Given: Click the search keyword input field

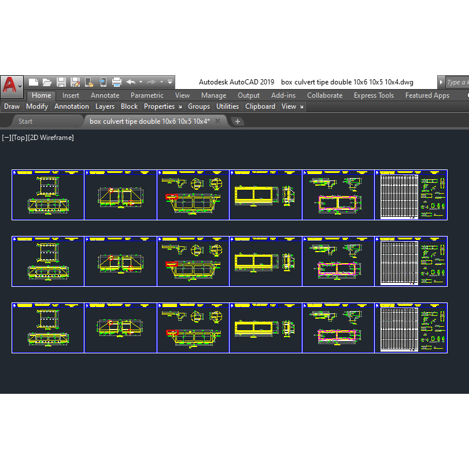Looking at the screenshot, I should click(x=457, y=82).
